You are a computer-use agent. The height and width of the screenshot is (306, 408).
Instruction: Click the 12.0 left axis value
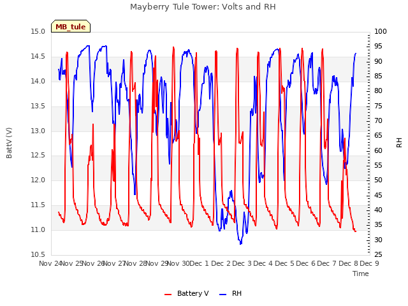pos(38,180)
